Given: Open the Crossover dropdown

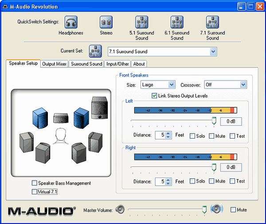Looking at the screenshot, I should [243, 85].
